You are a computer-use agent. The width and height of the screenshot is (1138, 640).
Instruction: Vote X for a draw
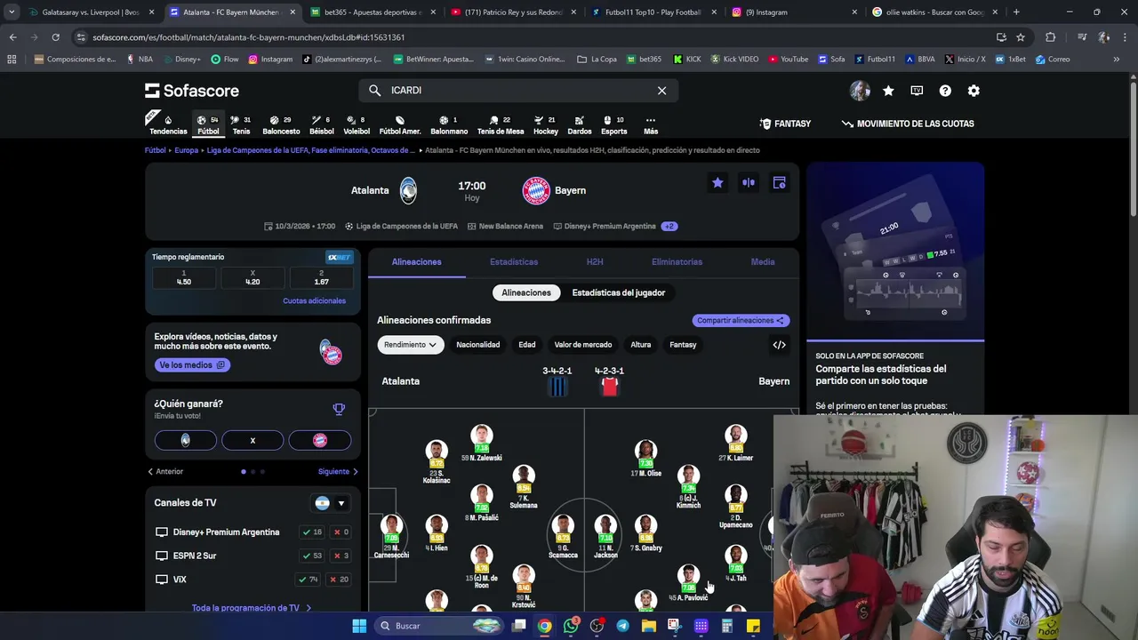tap(252, 440)
